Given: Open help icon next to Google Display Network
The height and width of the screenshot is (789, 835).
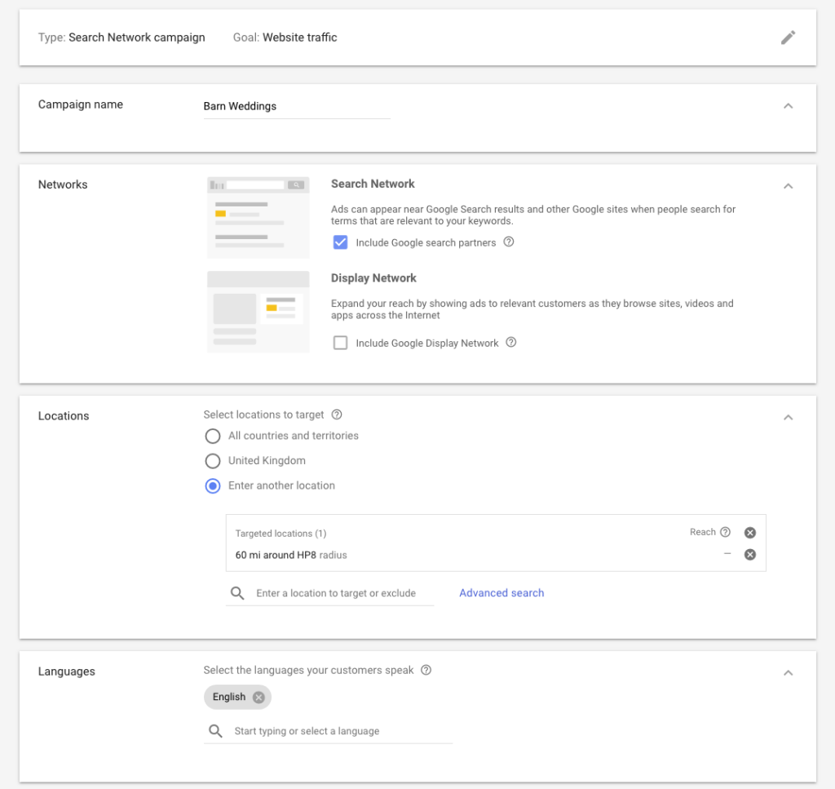Looking at the screenshot, I should (x=510, y=342).
